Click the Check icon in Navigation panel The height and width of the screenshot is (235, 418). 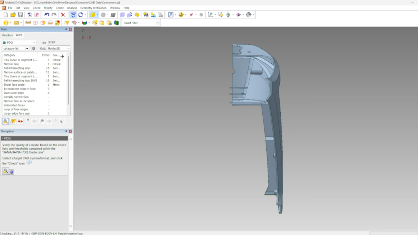6,171
